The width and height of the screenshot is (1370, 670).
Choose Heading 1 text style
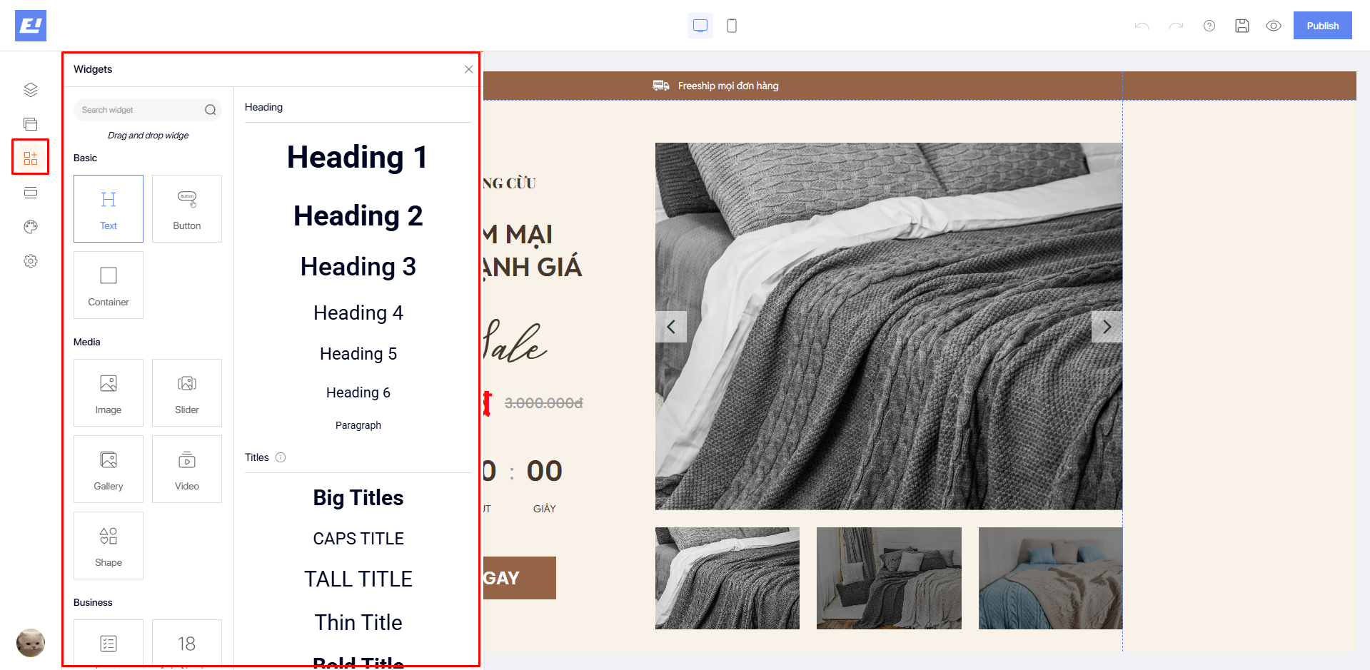tap(357, 157)
